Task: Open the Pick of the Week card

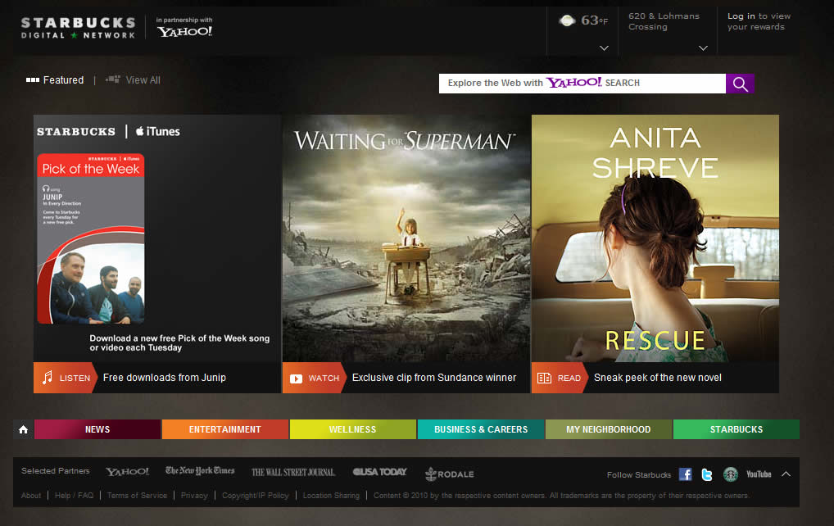Action: pyautogui.click(x=90, y=238)
